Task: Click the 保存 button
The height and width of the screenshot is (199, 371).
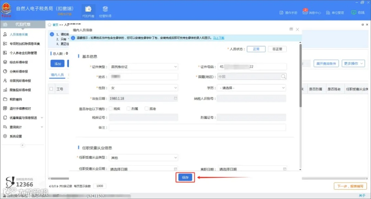Action: point(185,177)
